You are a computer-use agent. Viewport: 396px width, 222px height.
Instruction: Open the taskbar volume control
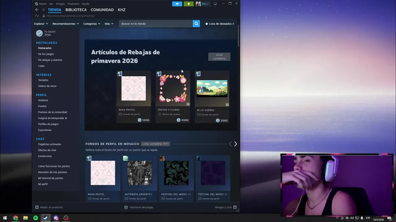(352, 218)
